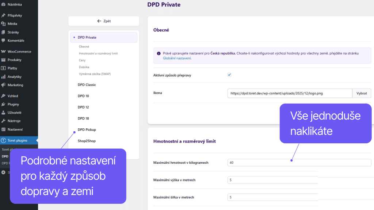This screenshot has width=374, height=210.
Task: Click the Analytiky bar chart icon
Action: pyautogui.click(x=3, y=77)
